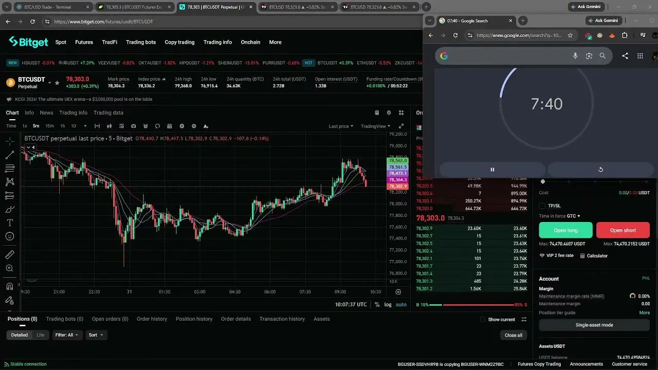Screen dimensions: 658x370
Task: Select the 15m timeframe
Action: point(49,126)
